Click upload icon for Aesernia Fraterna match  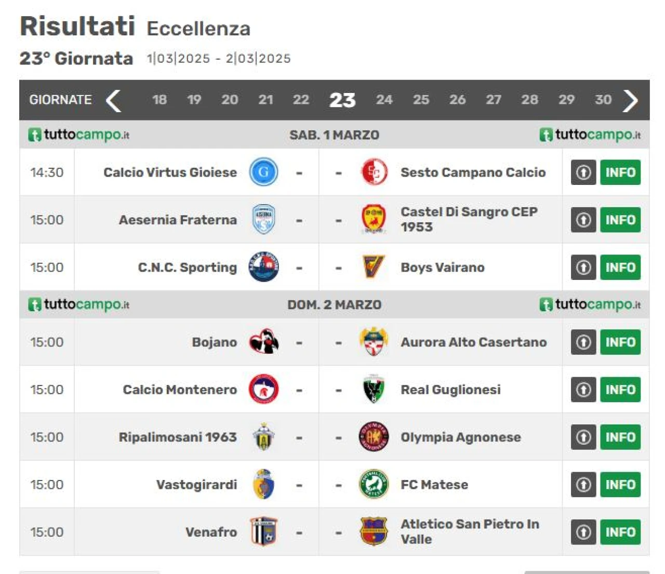583,220
